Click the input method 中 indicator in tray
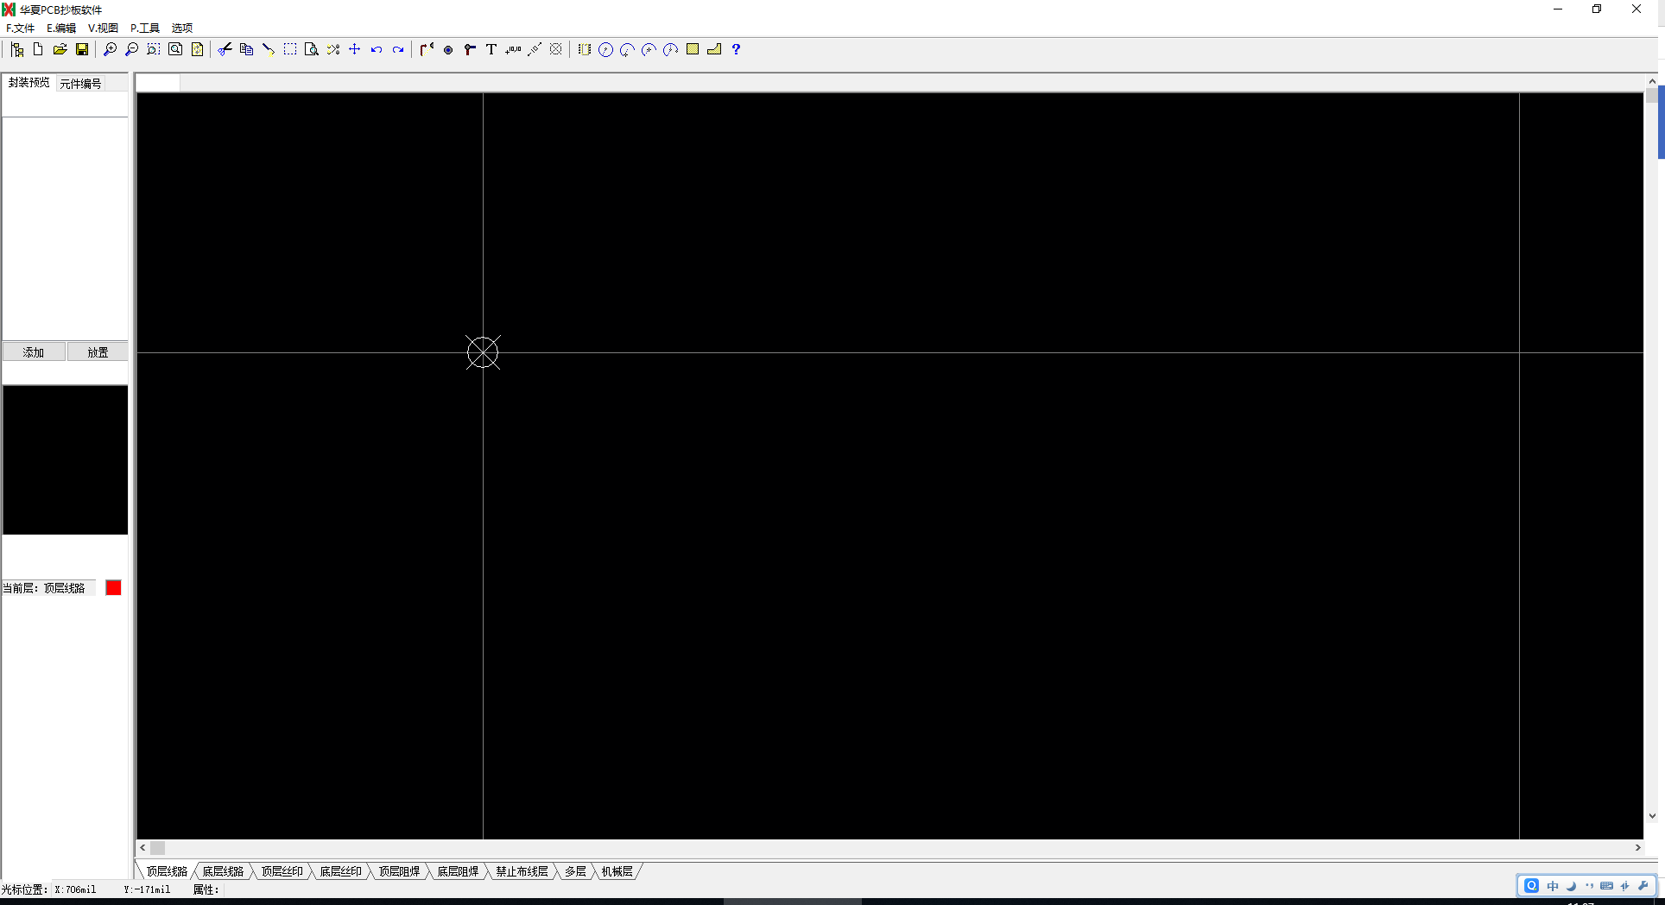The image size is (1665, 905). (1553, 886)
